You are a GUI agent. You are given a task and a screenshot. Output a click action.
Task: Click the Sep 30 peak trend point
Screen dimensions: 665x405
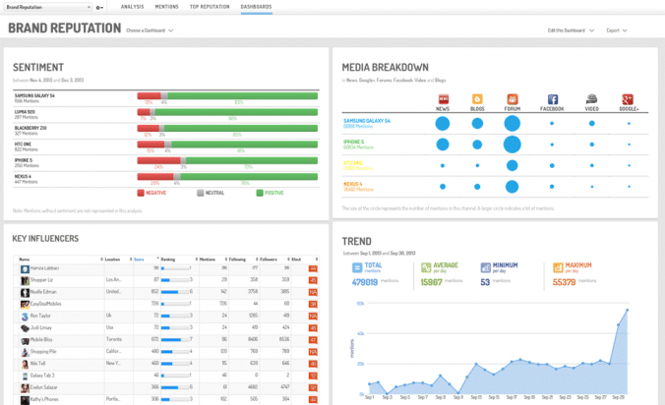628,310
